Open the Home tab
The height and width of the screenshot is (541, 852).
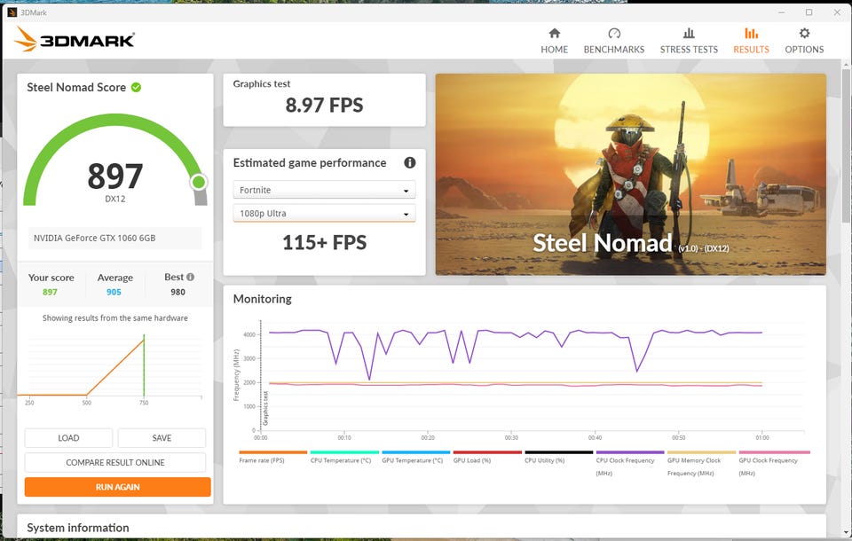pyautogui.click(x=554, y=42)
